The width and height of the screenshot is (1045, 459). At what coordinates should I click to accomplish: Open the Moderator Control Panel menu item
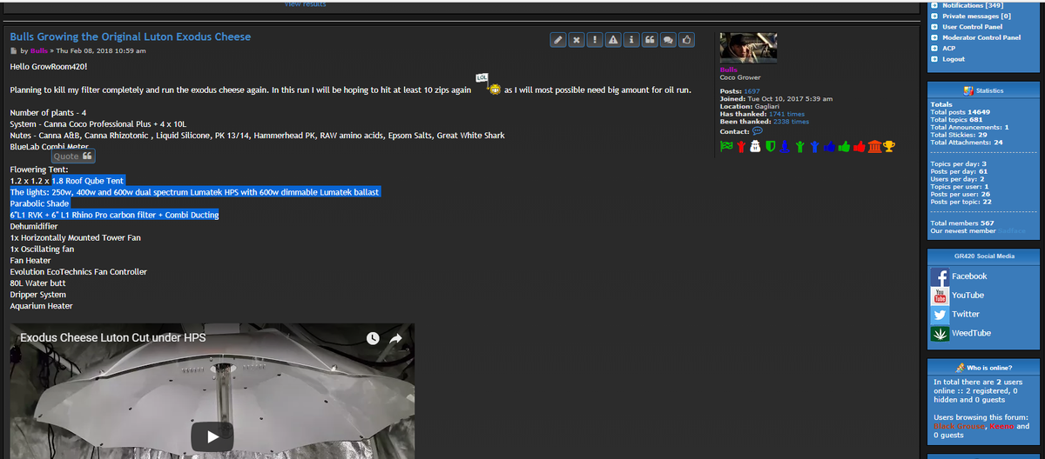coord(981,37)
